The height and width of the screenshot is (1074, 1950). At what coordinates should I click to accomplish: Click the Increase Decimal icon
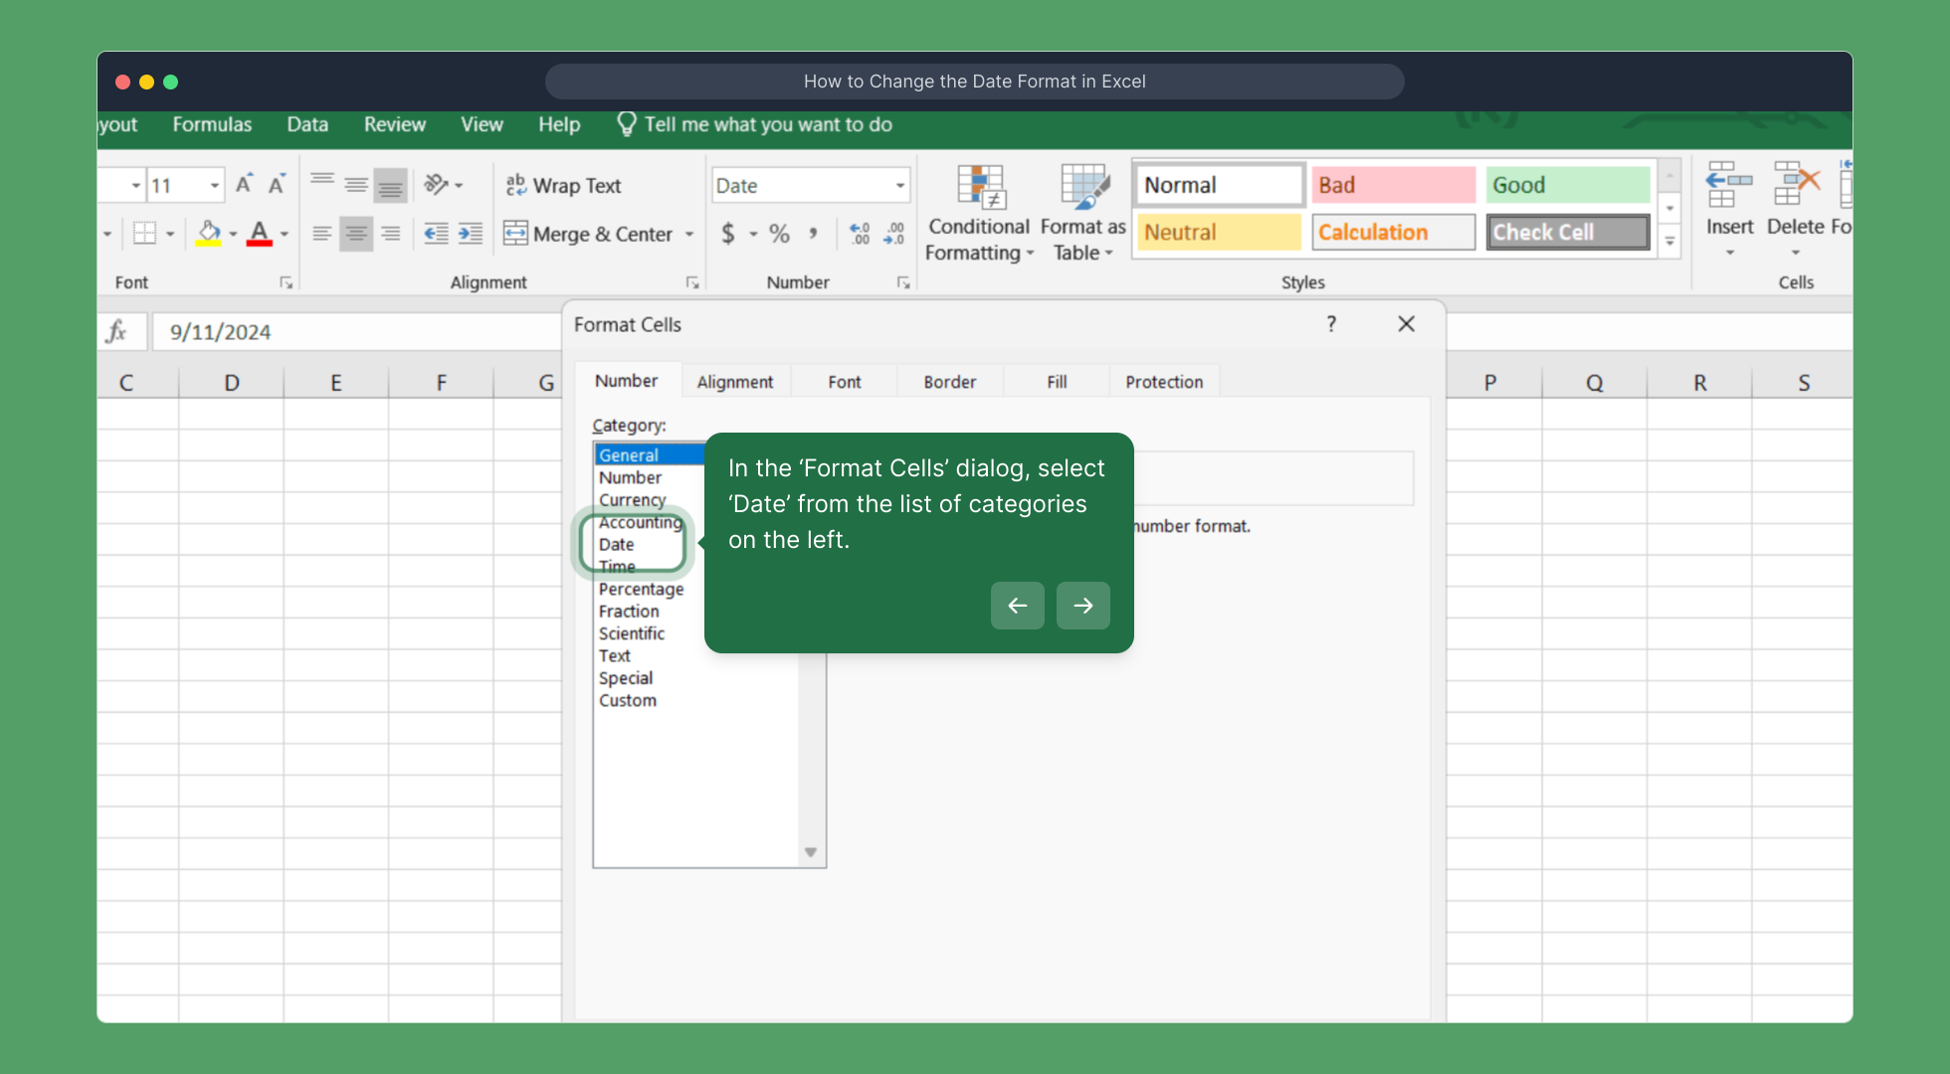(860, 234)
